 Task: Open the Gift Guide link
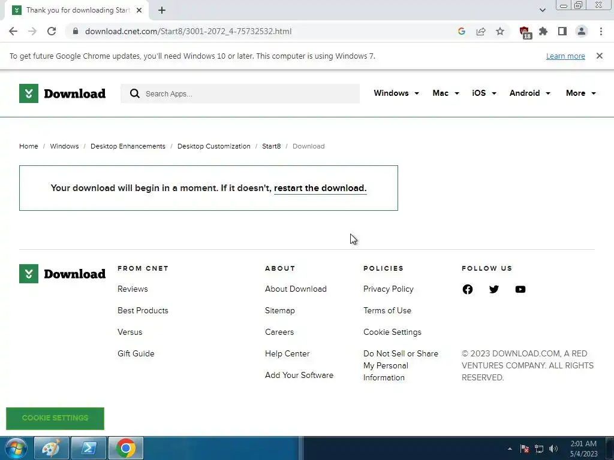136,353
